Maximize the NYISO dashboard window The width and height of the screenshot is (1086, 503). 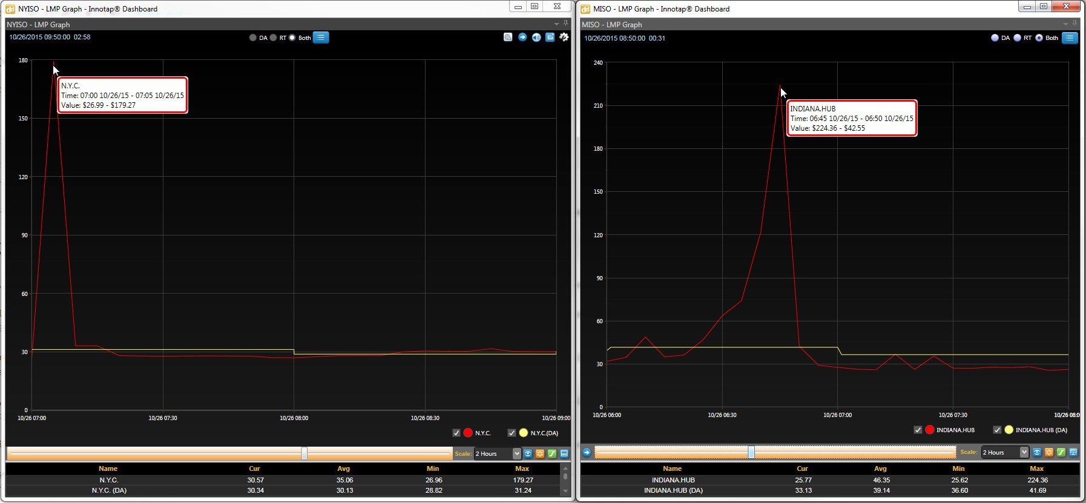pos(535,6)
